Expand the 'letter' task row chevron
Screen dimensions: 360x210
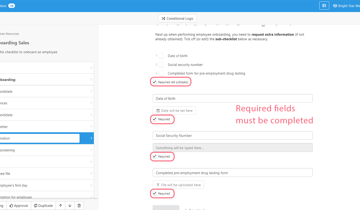click(x=91, y=127)
